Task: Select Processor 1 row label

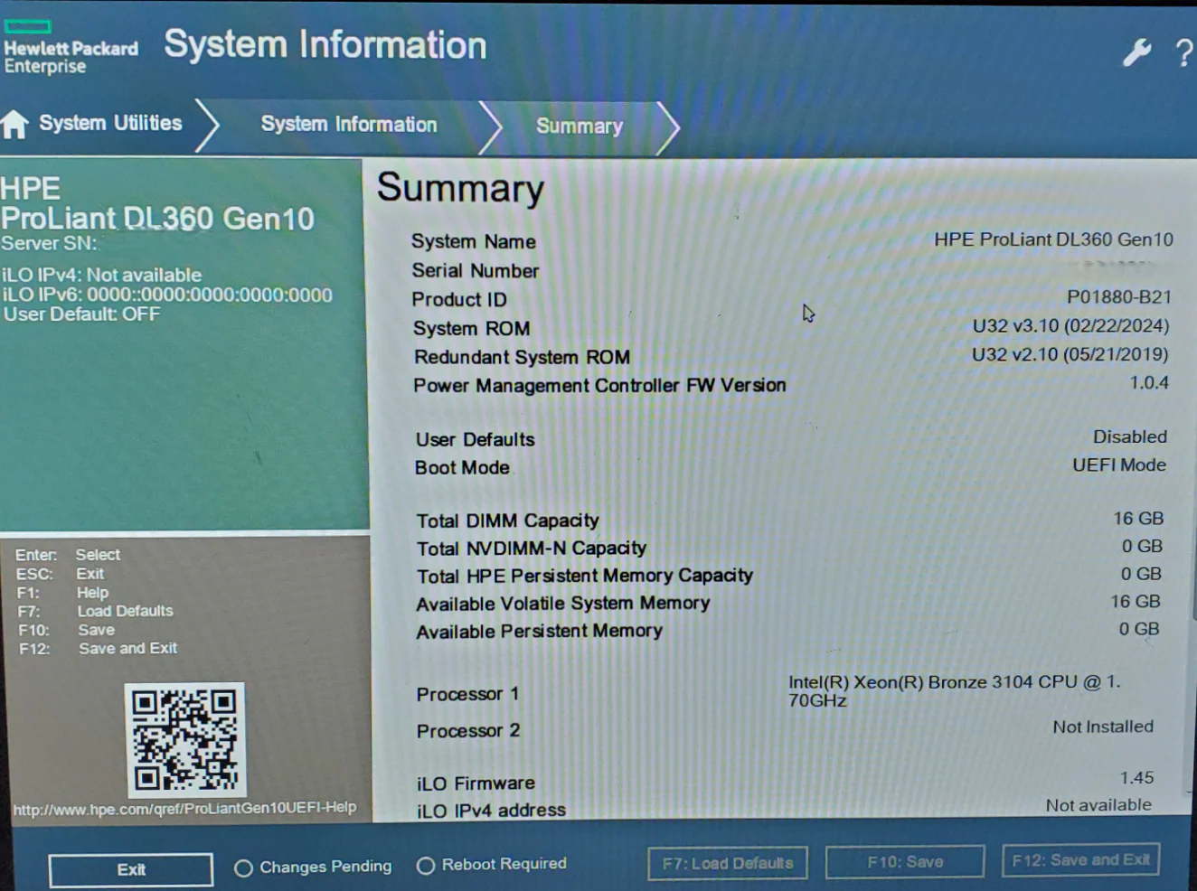Action: [x=467, y=694]
